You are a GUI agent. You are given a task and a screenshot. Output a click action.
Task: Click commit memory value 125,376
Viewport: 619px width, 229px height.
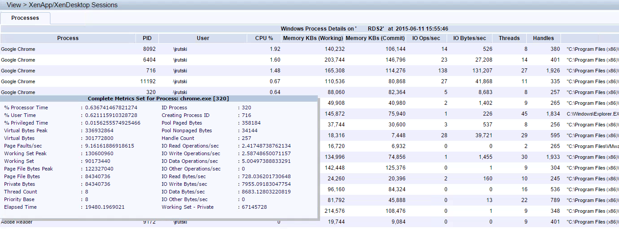[x=395, y=168]
